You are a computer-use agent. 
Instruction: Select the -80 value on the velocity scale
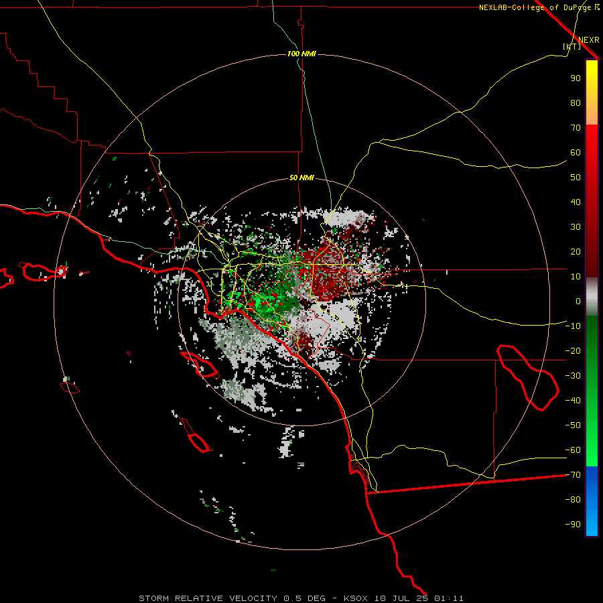click(573, 500)
